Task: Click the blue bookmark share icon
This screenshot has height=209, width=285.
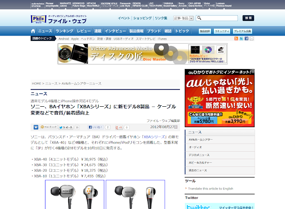Action: click(x=36, y=127)
